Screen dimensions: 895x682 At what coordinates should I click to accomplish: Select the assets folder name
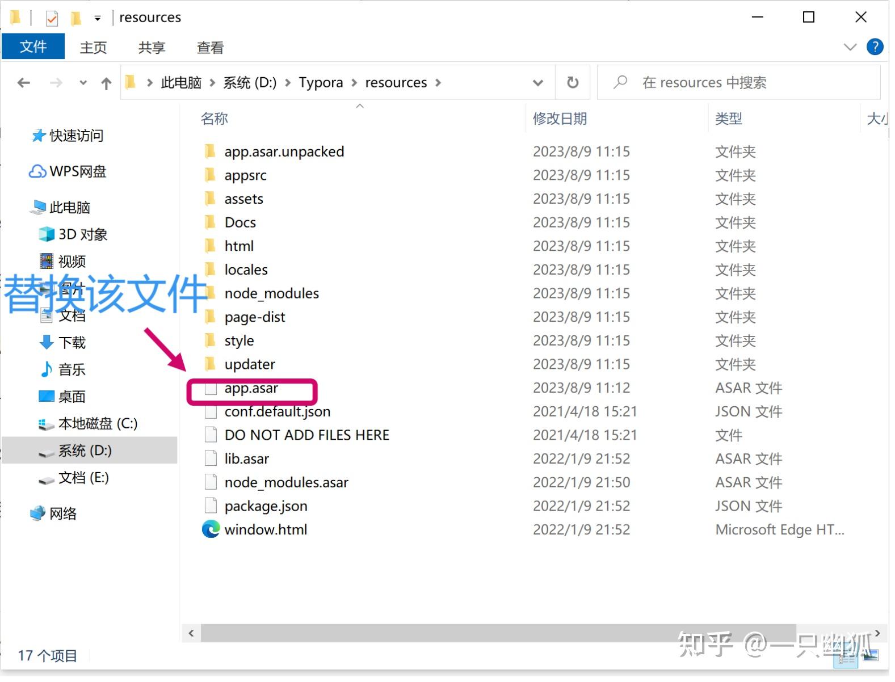(244, 199)
